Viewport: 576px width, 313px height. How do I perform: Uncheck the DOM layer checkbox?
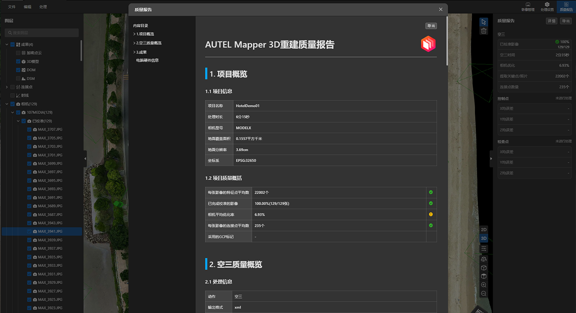tap(18, 70)
